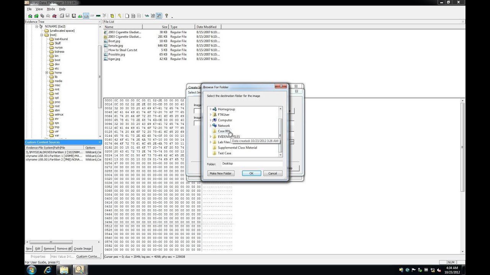Click the Obtain Protected Files icon
The image size is (490, 275).
pos(112,16)
